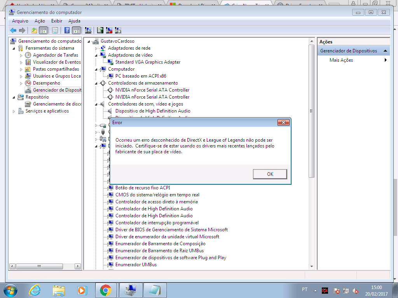398x298 pixels.
Task: Open the Windows Start button
Action: tap(10, 290)
